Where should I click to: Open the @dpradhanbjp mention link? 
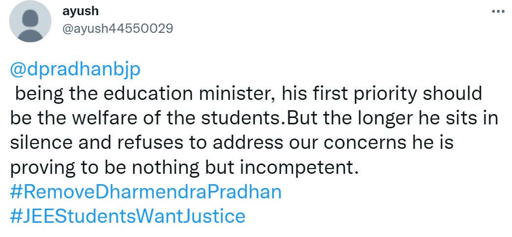[75, 69]
